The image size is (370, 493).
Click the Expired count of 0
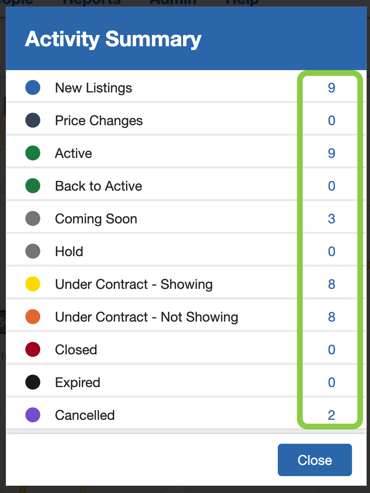click(332, 382)
